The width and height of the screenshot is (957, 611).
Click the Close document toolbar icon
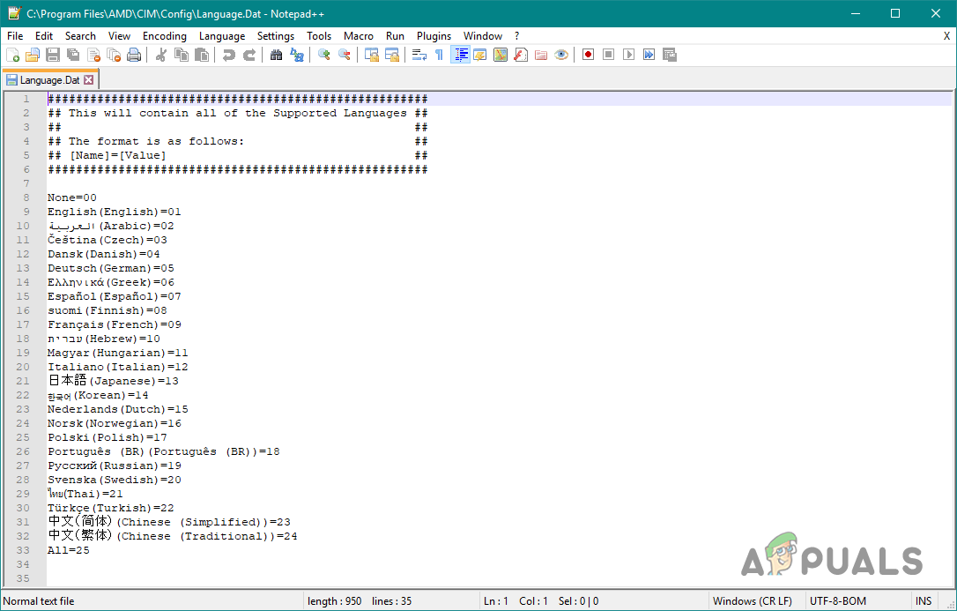pyautogui.click(x=93, y=55)
